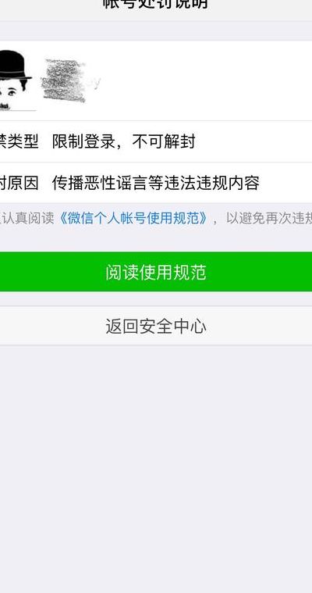Click the green 阅读使用规范 button

[156, 272]
